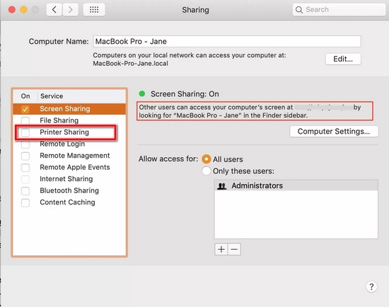Select Bluetooth Sharing in service list
This screenshot has height=307, width=389.
pyautogui.click(x=69, y=190)
